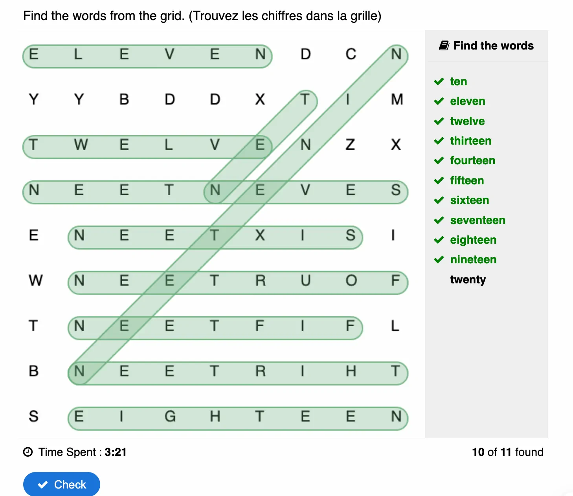Click the green checkmark next to ten
Viewport: 573px width, 496px height.
point(439,81)
